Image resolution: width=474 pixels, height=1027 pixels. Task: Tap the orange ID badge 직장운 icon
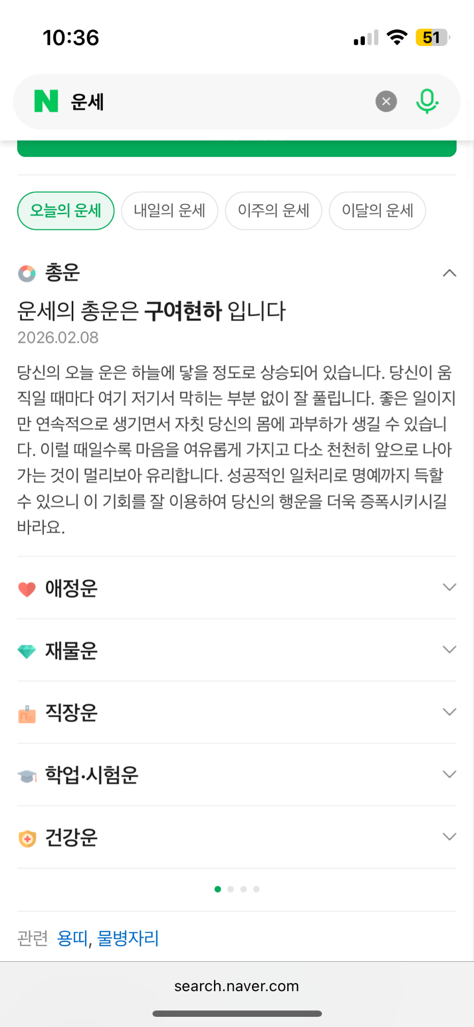point(27,714)
